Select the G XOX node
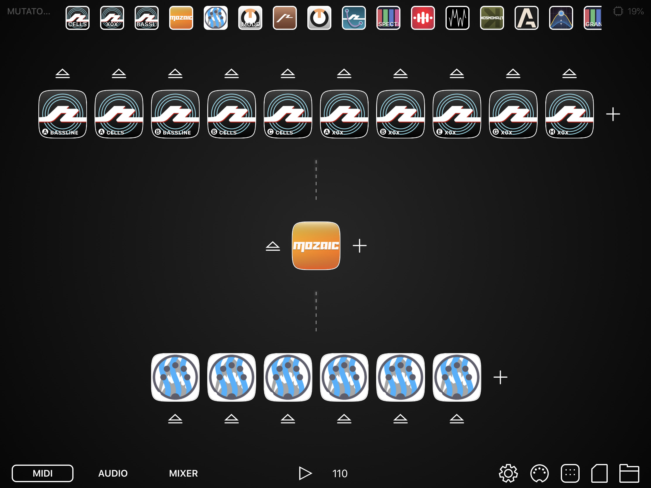The image size is (651, 488). tap(513, 114)
